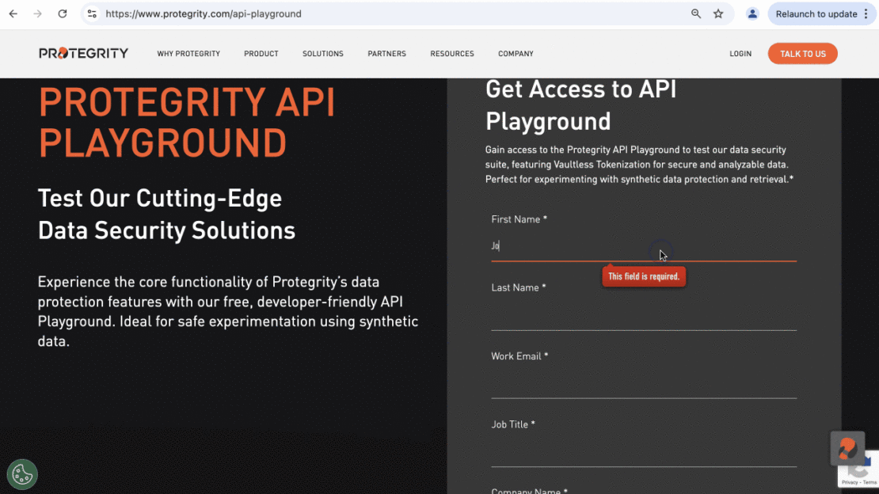Open the Chrome profile avatar icon
The image size is (879, 494).
coord(752,13)
